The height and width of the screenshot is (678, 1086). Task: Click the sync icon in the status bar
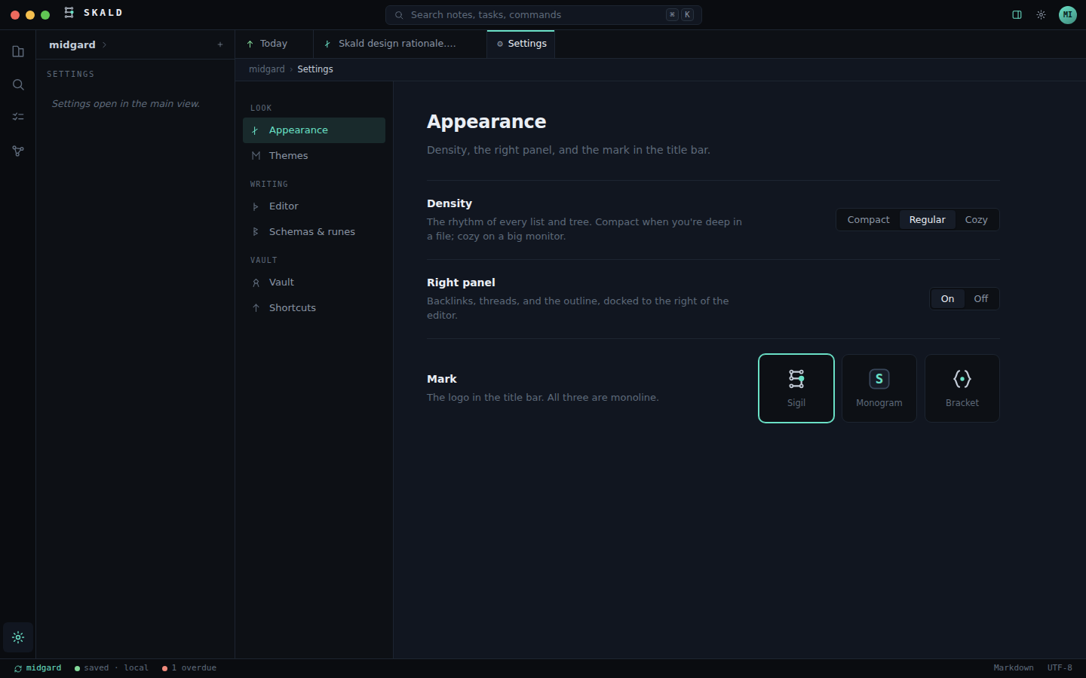(18, 668)
